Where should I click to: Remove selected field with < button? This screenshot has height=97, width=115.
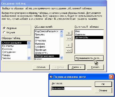pos(69,45)
